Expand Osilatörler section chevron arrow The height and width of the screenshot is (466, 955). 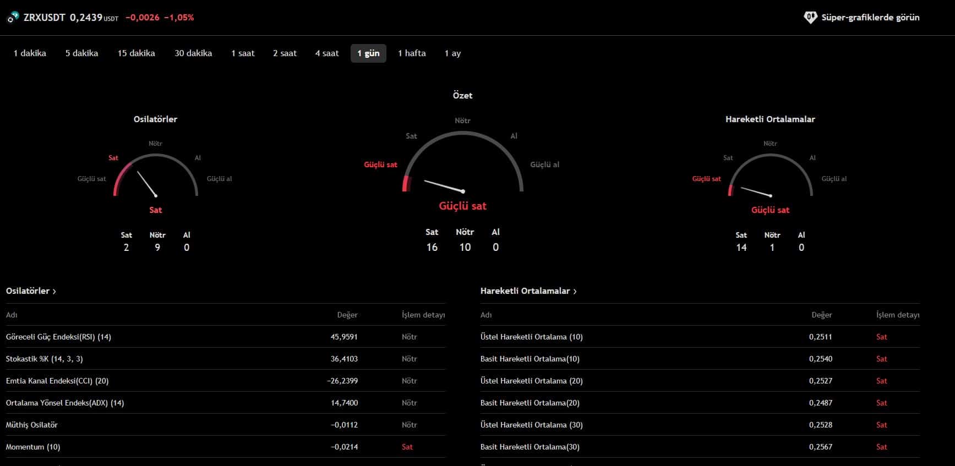coord(54,292)
